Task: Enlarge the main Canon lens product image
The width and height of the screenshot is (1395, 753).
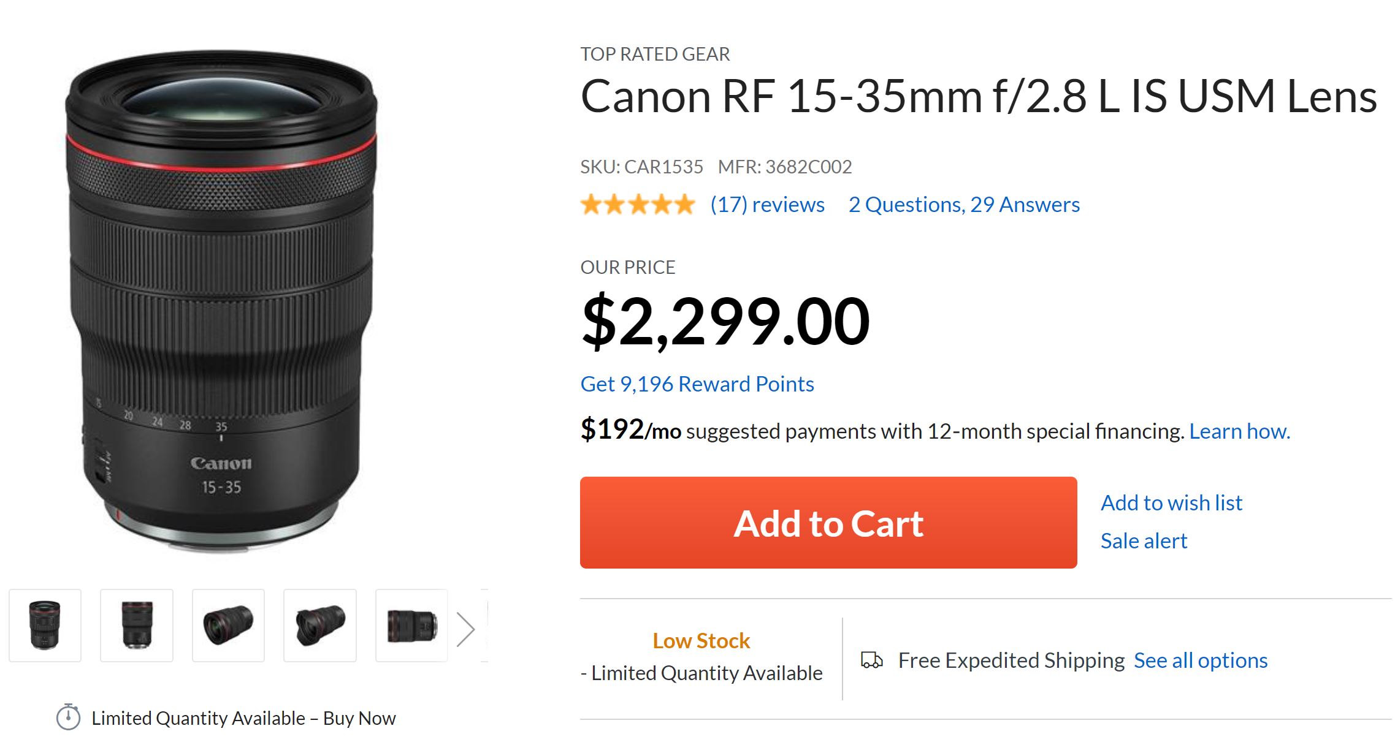Action: click(x=221, y=300)
